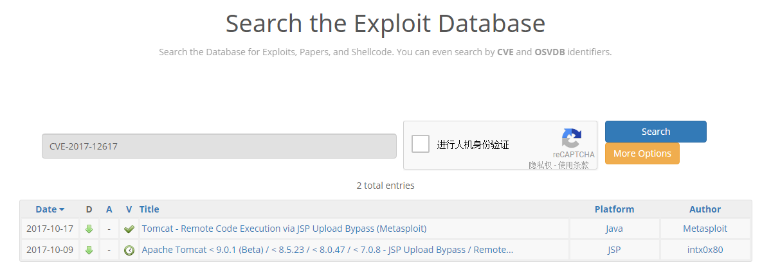Filter by author intx0x80

click(705, 250)
